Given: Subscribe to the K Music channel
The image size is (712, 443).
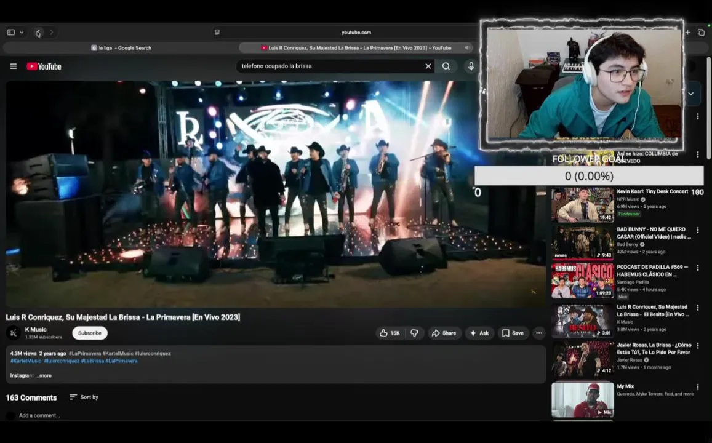Looking at the screenshot, I should (x=89, y=333).
